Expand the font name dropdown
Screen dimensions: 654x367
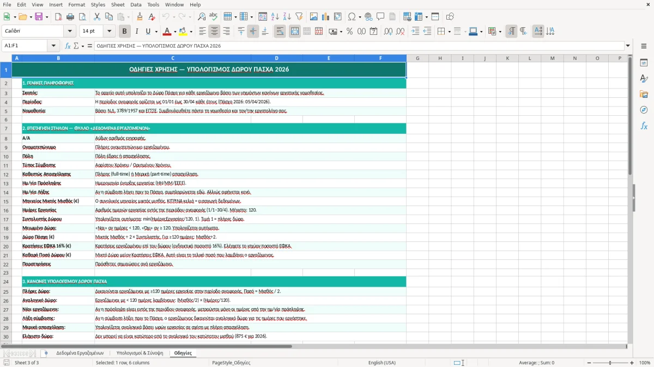pyautogui.click(x=72, y=32)
